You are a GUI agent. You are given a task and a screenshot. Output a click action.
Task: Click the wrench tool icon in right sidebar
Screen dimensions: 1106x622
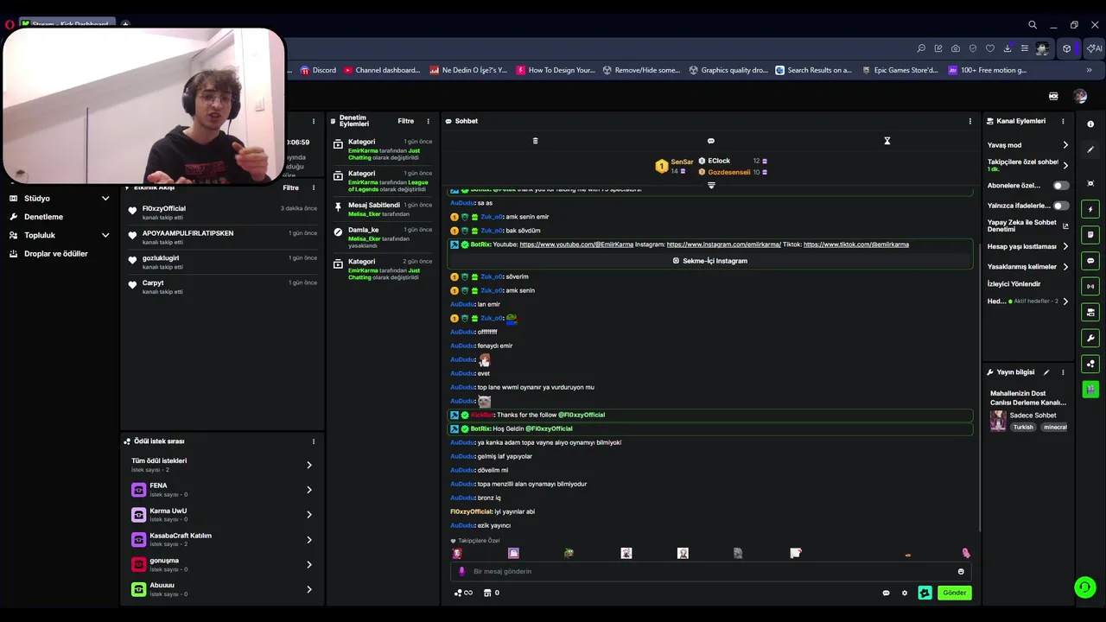click(x=1090, y=338)
